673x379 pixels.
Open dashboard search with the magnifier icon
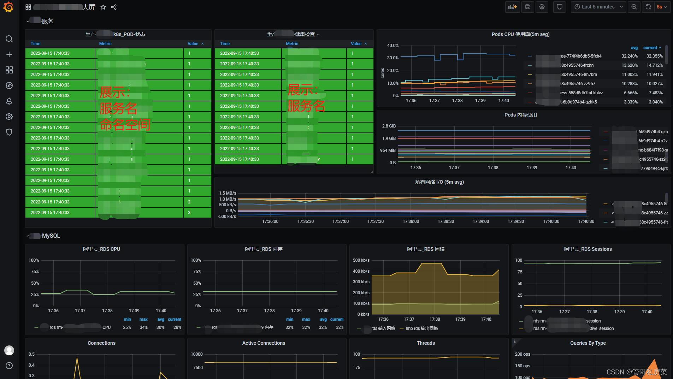pyautogui.click(x=9, y=39)
